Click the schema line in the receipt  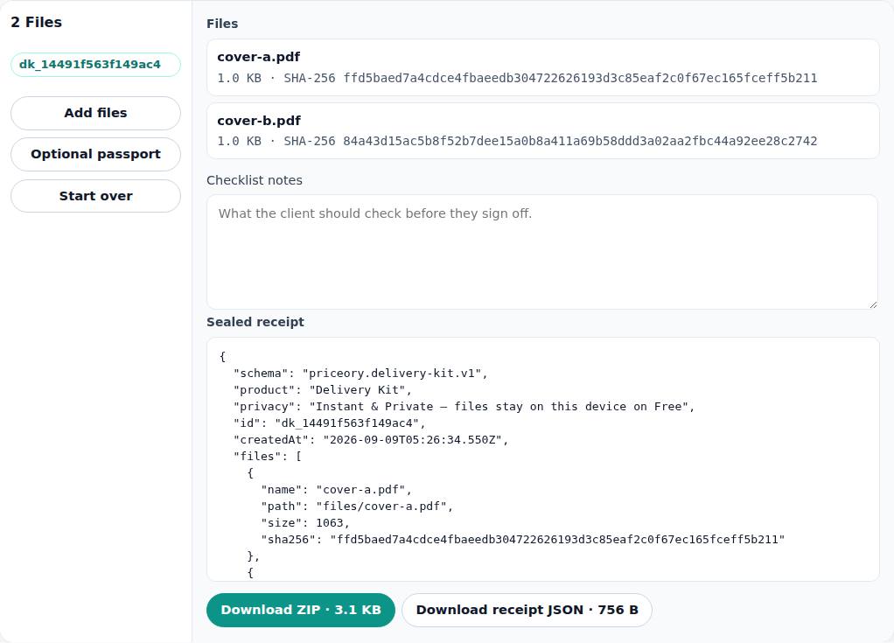point(360,374)
